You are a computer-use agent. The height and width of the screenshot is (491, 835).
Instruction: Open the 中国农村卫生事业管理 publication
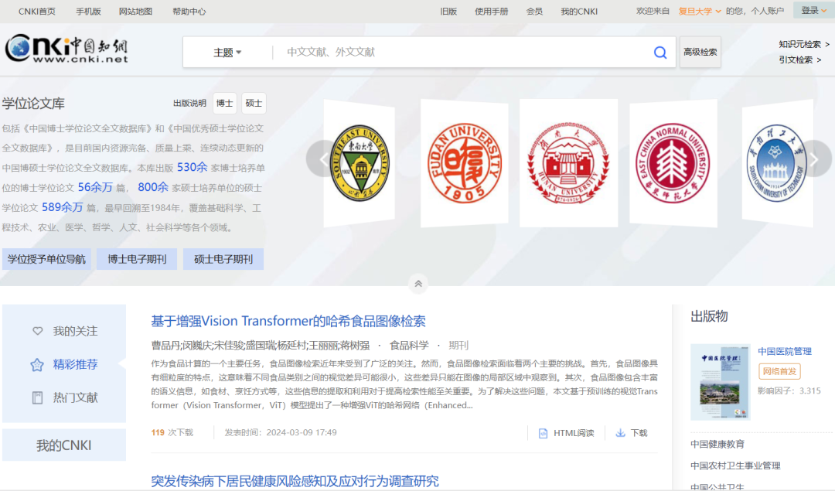click(x=735, y=466)
